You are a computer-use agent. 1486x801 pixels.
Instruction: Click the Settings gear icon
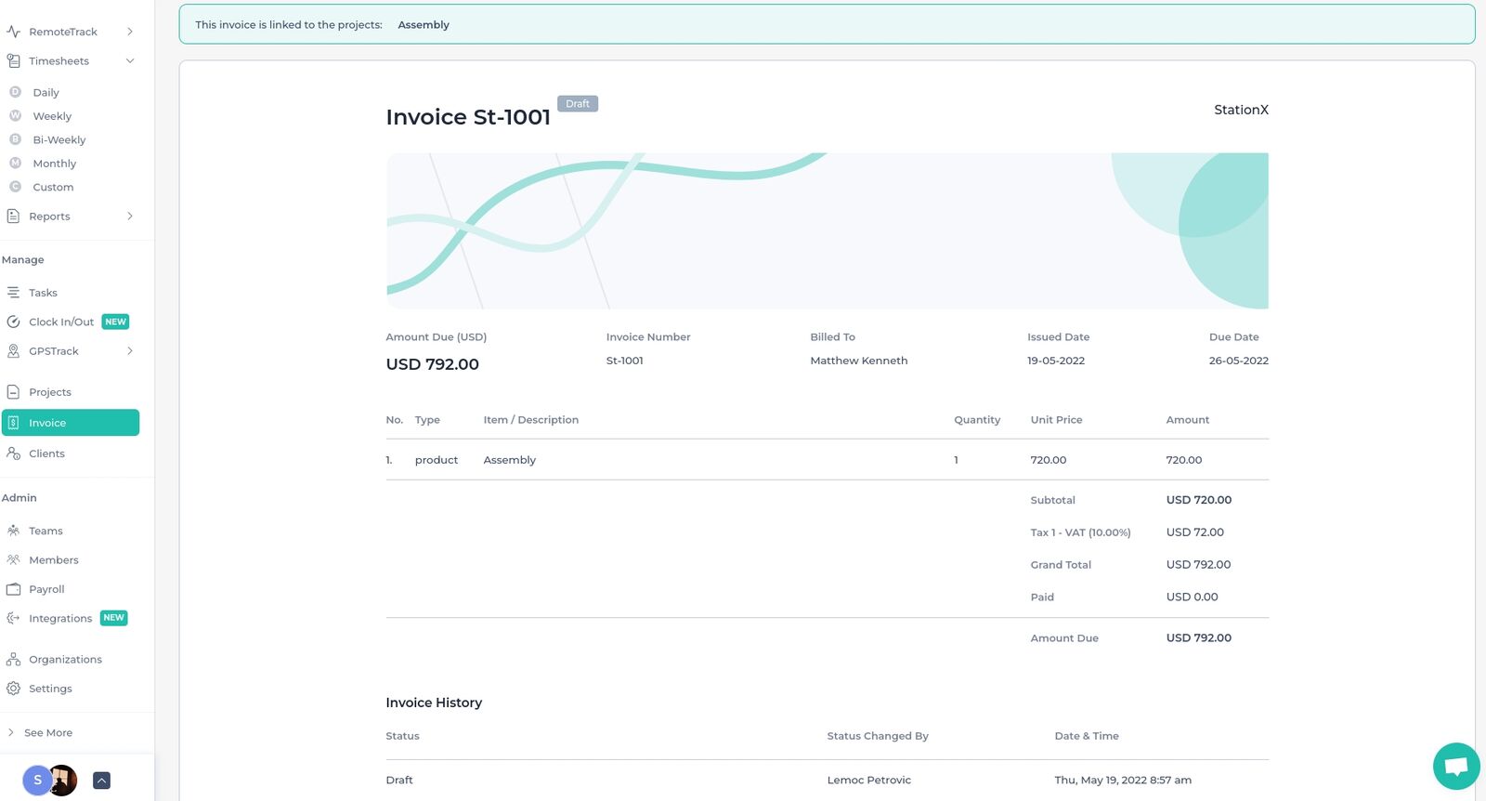[x=13, y=689]
